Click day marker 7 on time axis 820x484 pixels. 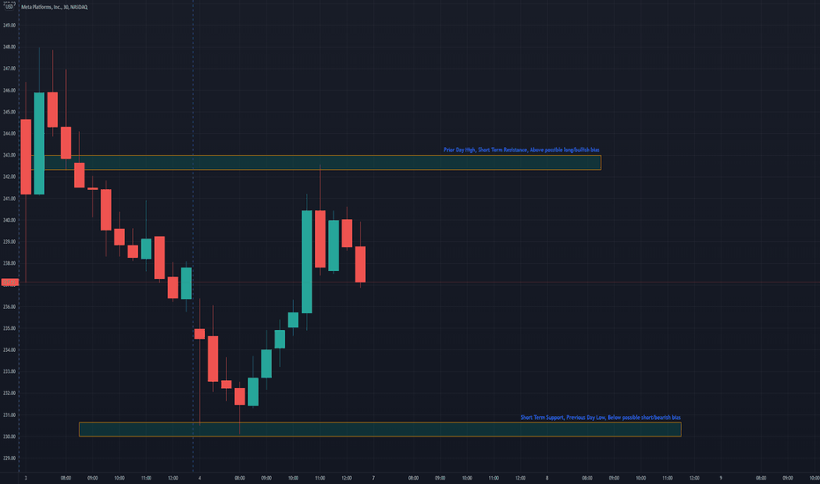click(x=373, y=478)
